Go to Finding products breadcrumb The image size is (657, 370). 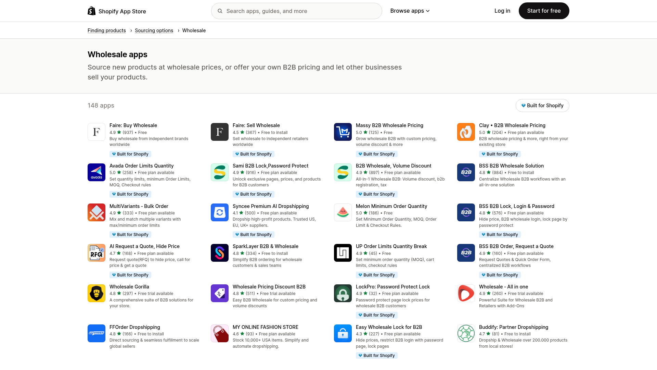107,30
